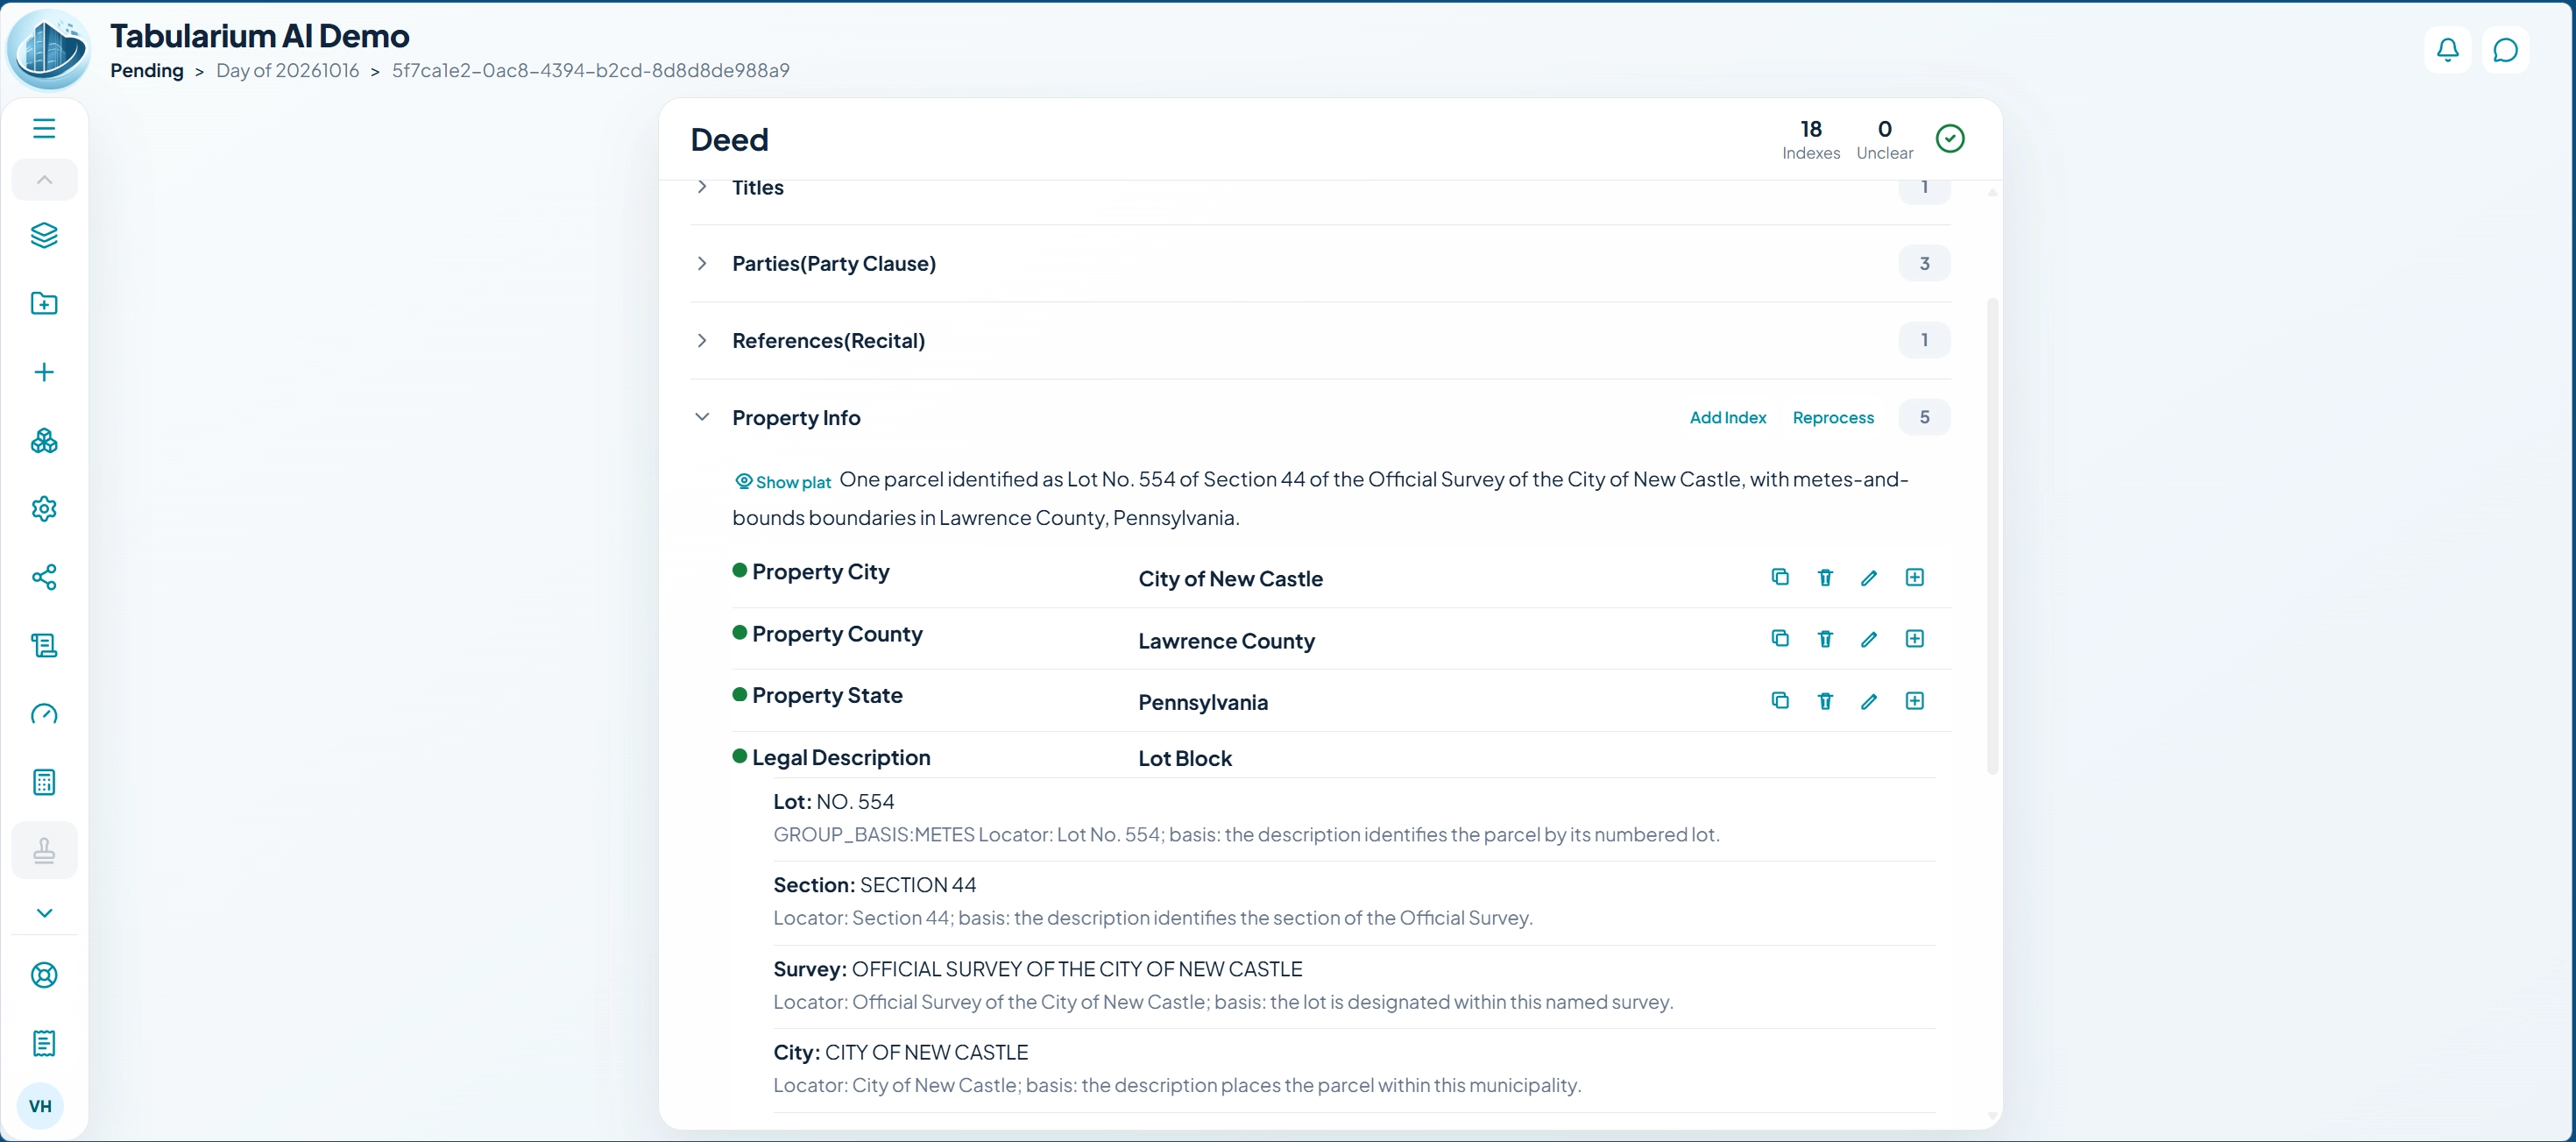Open the lifebuoy help icon

tap(44, 975)
